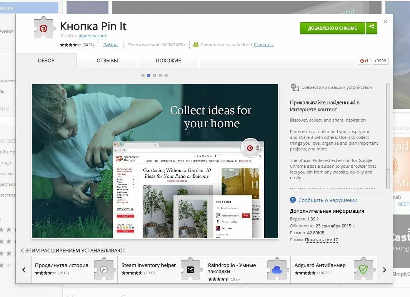Click the Raindrop.io rating stars (206)
Image resolution: width=410 pixels, height=297 pixels.
click(218, 279)
